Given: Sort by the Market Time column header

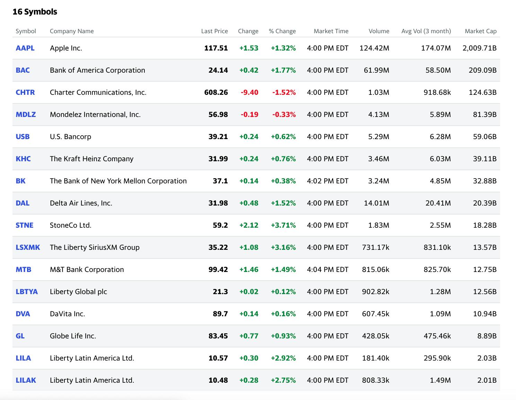Looking at the screenshot, I should click(331, 31).
